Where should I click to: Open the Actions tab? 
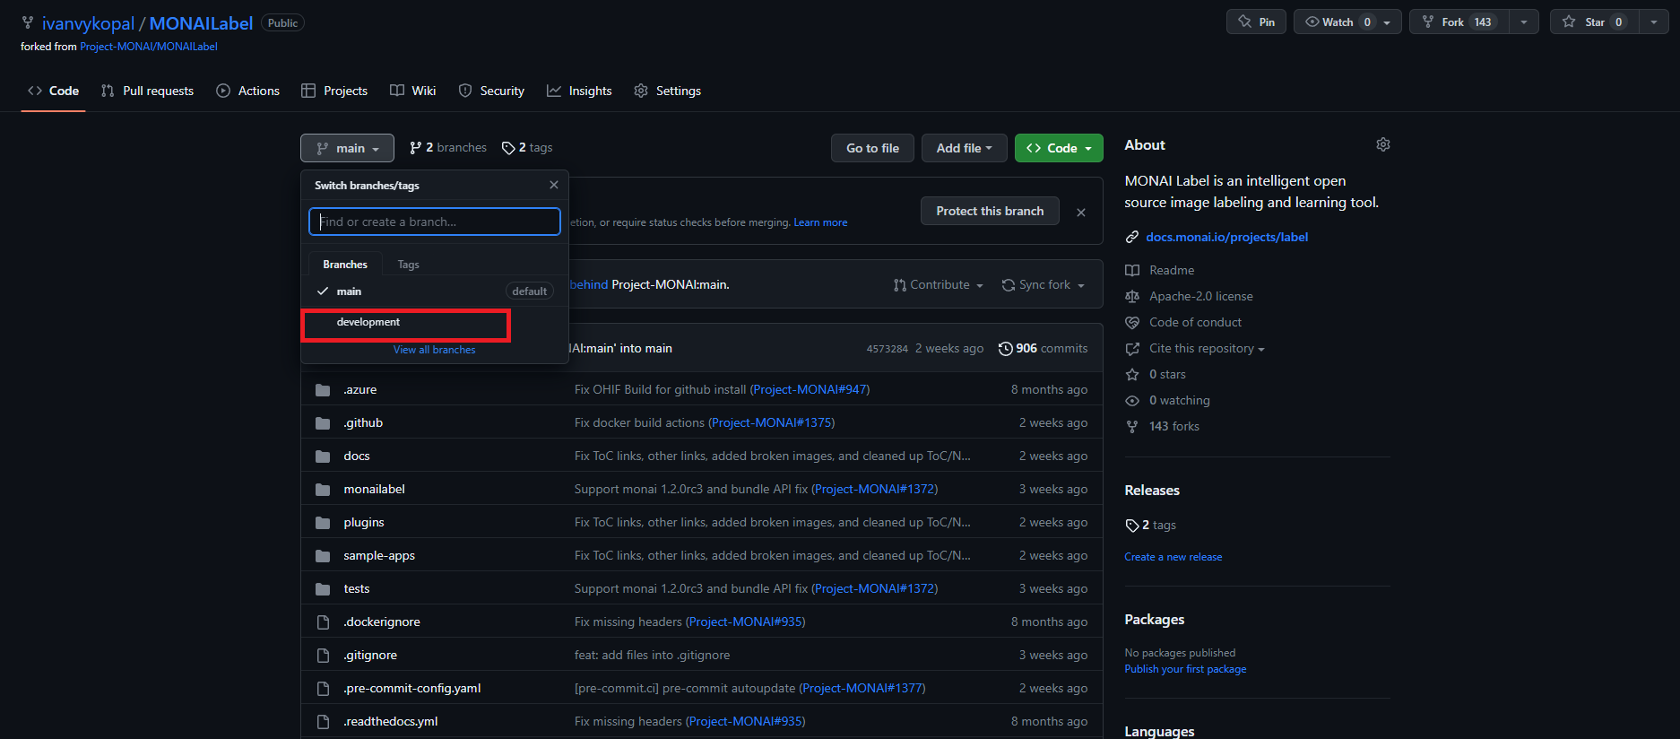point(248,91)
